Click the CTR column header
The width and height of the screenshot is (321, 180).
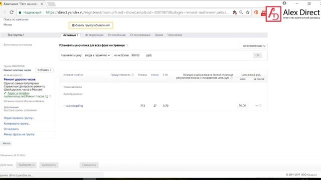point(166,75)
